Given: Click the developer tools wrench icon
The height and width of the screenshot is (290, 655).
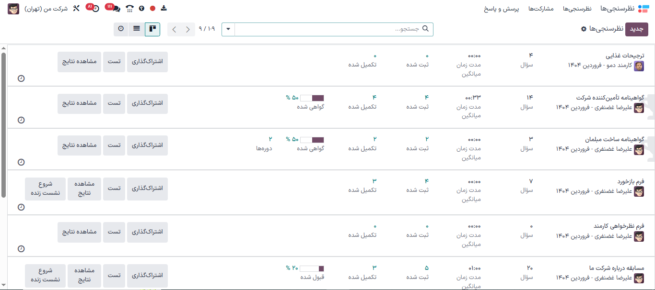Looking at the screenshot, I should click(76, 8).
